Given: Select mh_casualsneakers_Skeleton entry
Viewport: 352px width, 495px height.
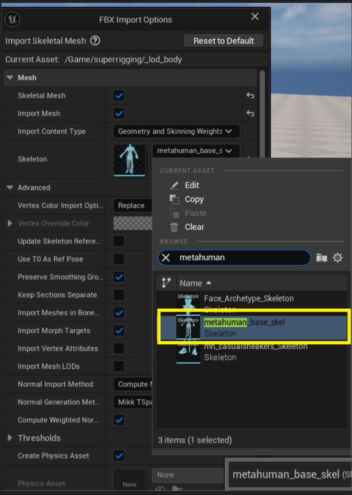Looking at the screenshot, I should [x=252, y=352].
